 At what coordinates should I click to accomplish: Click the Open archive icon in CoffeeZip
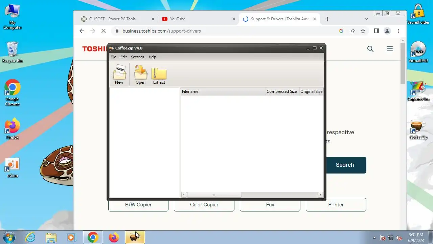pyautogui.click(x=140, y=75)
